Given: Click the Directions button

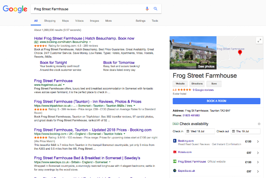Looking at the screenshot, I should point(197,84).
